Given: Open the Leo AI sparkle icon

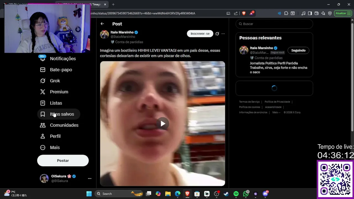Looking at the screenshot, I should 323,13.
